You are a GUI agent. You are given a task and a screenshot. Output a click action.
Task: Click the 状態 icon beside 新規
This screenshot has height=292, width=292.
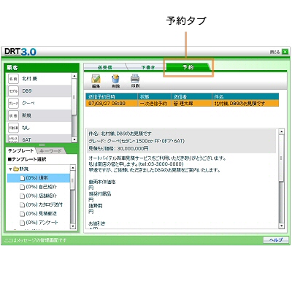(13, 115)
